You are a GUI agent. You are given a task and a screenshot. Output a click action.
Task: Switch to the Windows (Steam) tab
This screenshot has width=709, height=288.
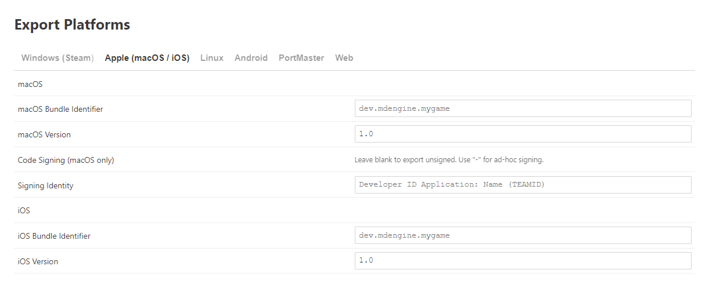[x=57, y=58]
